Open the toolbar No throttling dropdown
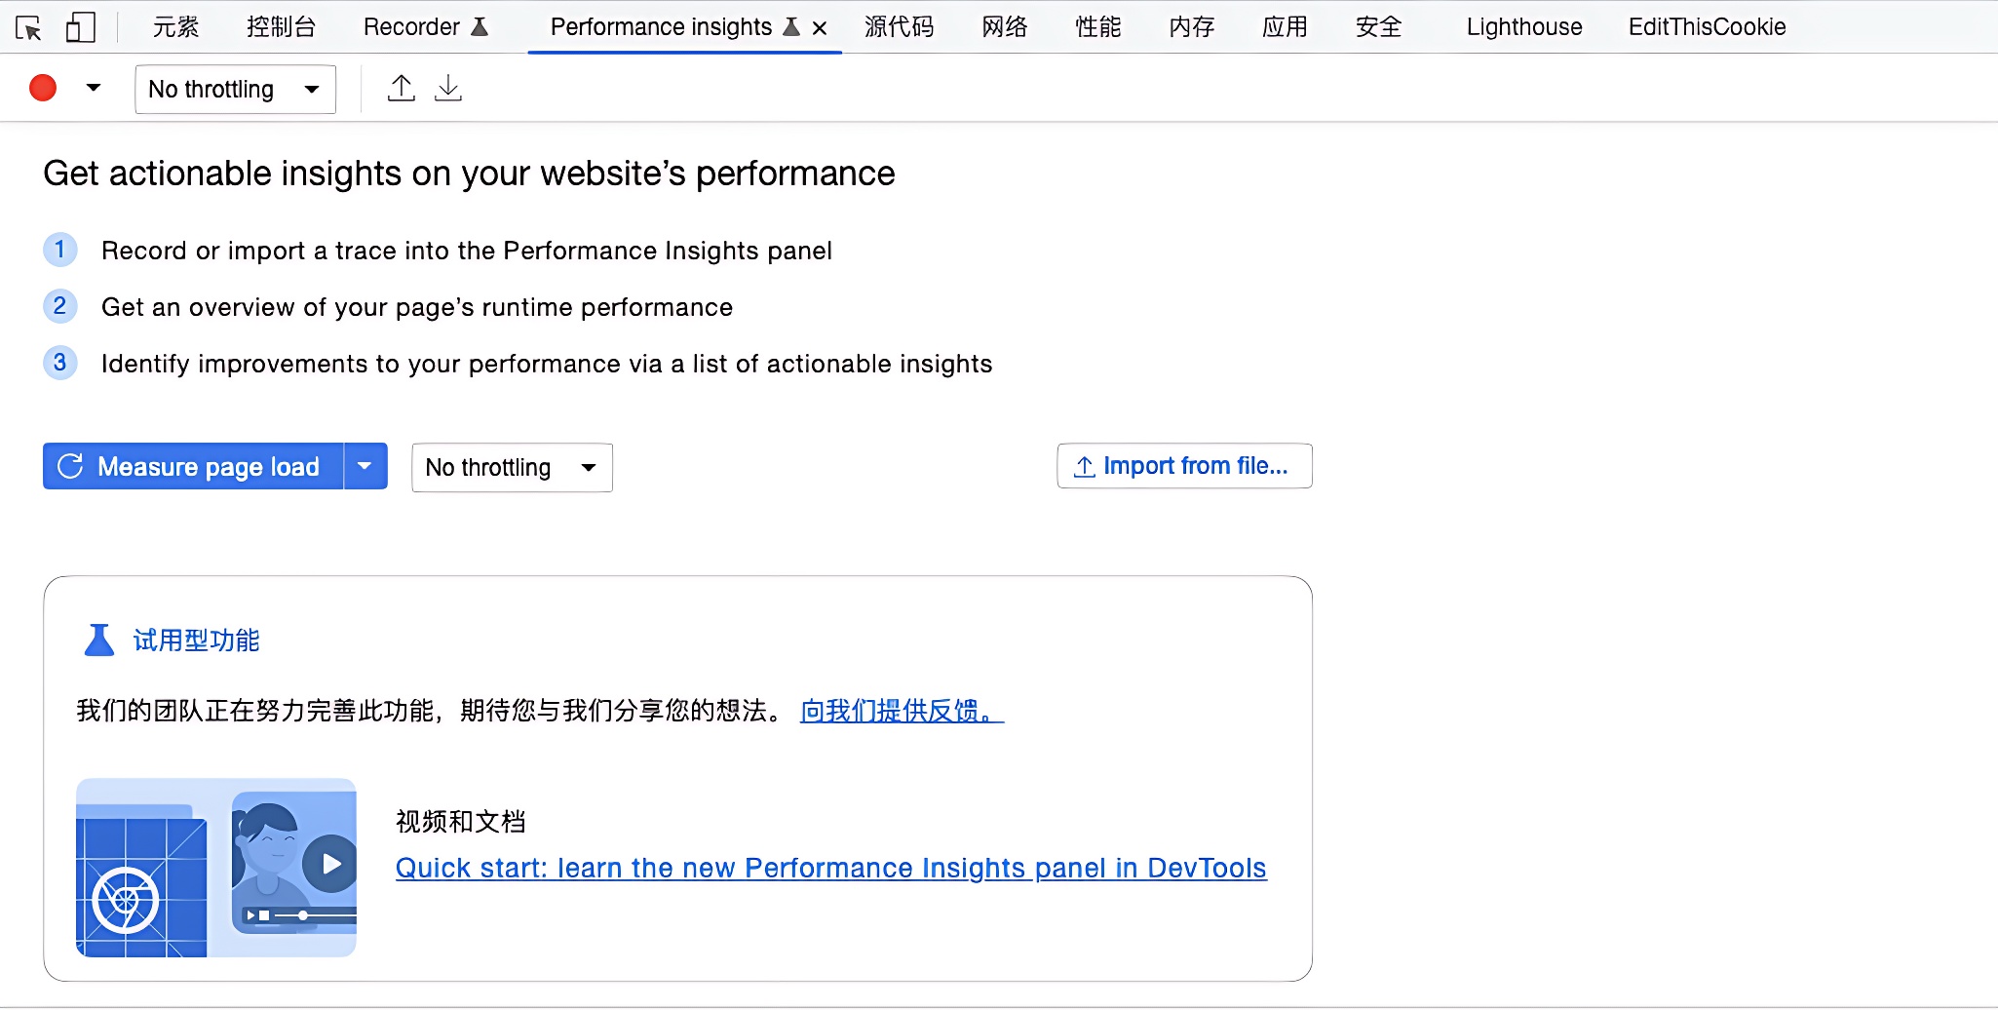 pos(235,90)
